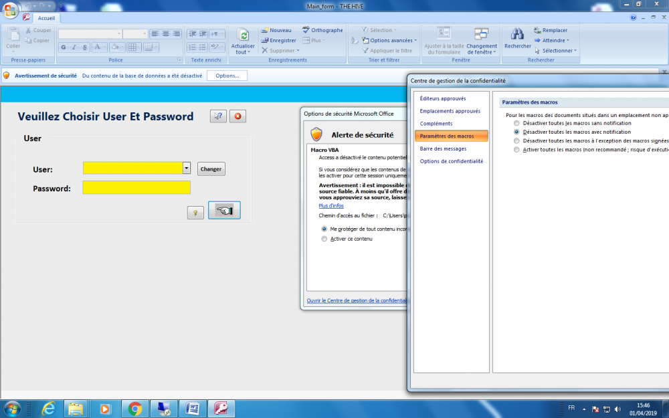Open the font name dropdown

click(118, 33)
